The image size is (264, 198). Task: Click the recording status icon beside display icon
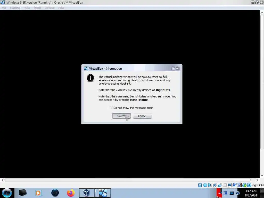pos(234,185)
